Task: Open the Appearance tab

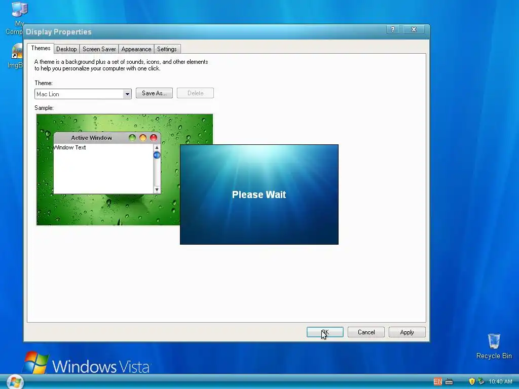Action: tap(136, 49)
